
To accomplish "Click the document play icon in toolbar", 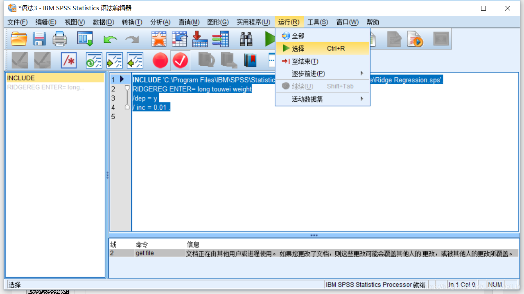I will [415, 39].
